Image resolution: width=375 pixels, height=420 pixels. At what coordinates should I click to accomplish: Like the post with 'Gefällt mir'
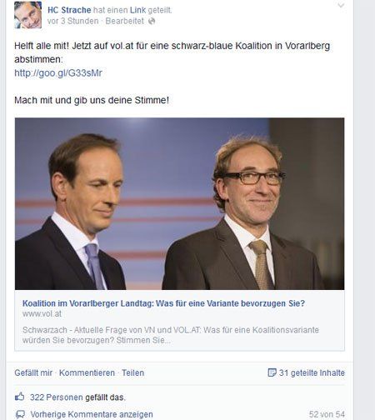pos(33,372)
